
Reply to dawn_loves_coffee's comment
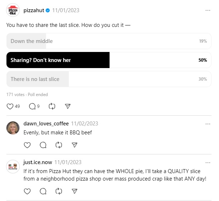(43, 145)
